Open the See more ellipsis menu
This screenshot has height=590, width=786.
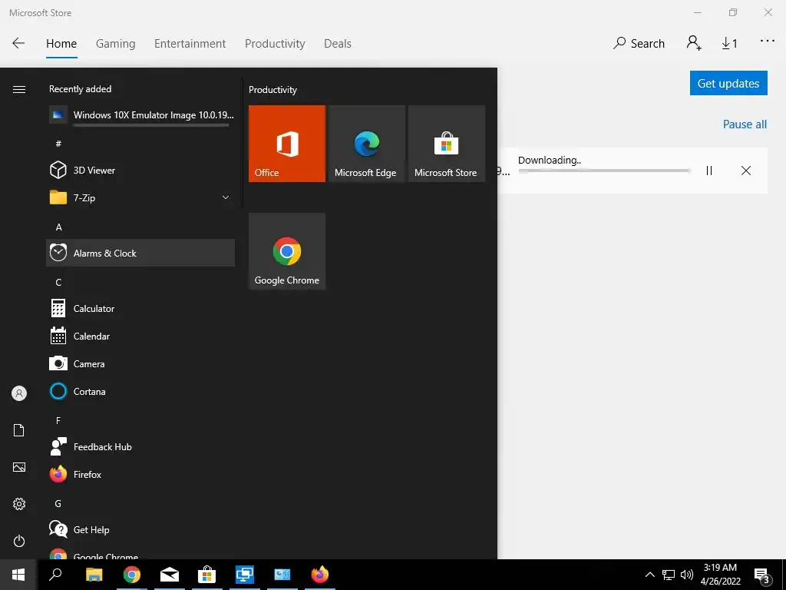(x=768, y=41)
